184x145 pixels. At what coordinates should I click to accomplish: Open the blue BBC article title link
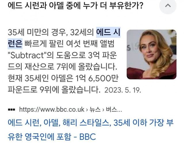[x=91, y=130]
